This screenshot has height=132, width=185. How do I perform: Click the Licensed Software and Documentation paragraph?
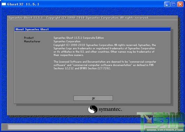tap(105, 65)
